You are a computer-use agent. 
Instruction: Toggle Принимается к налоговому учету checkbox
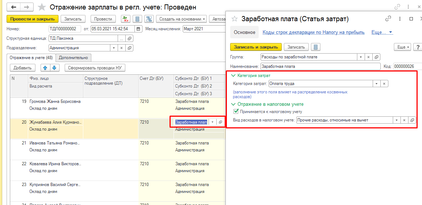tap(236, 111)
